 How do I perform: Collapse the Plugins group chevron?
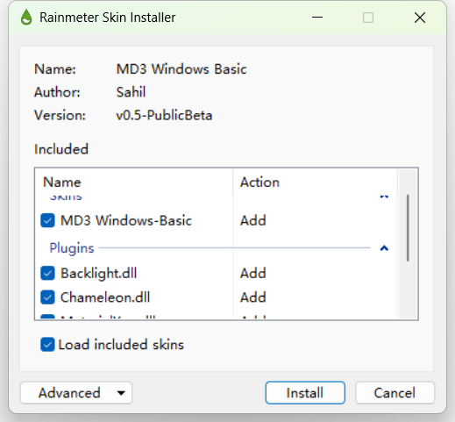(384, 248)
